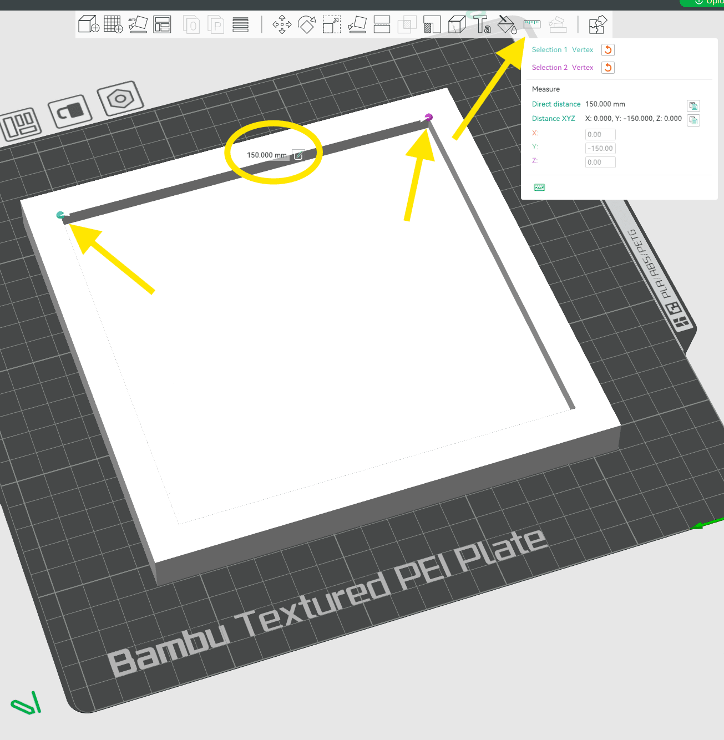This screenshot has height=740, width=724.
Task: Click the teal Selection 1 vertex point
Action: [x=60, y=215]
